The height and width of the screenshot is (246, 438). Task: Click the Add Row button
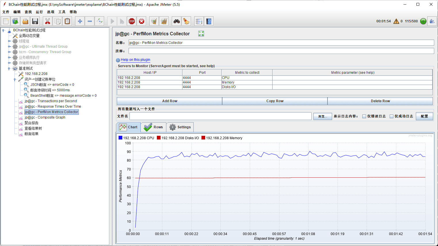[170, 101]
